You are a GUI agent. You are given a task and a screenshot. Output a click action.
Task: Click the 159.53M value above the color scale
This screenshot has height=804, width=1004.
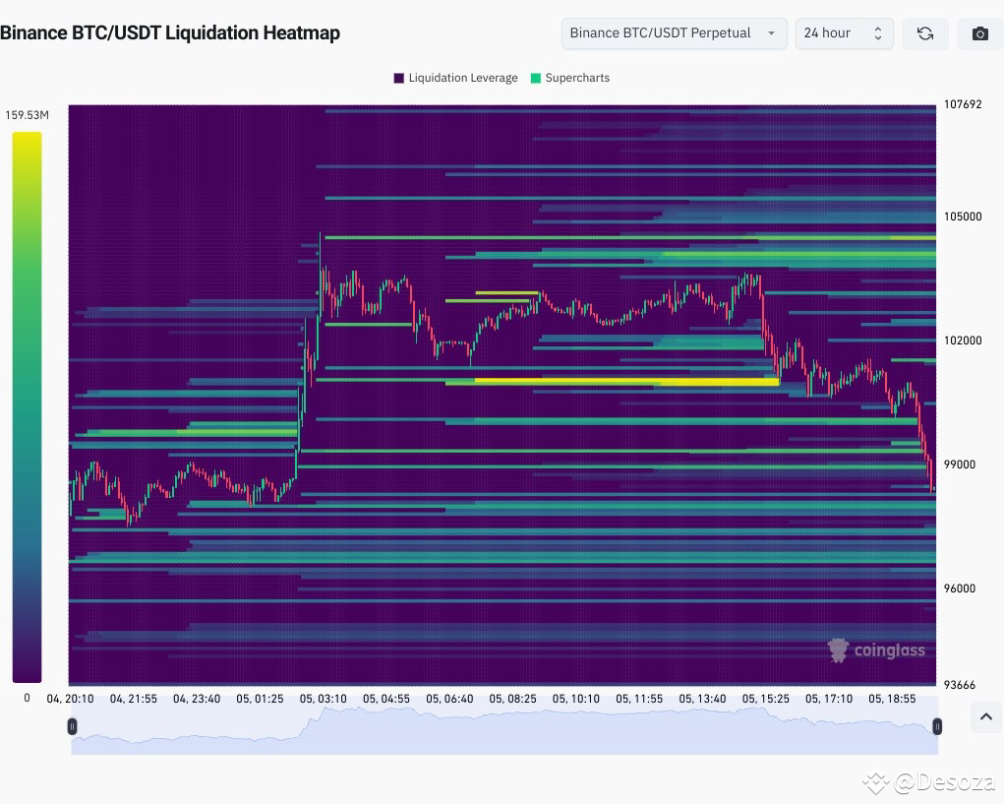(27, 114)
